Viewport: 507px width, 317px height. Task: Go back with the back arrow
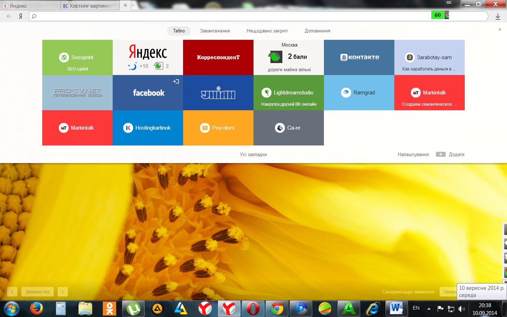9,16
